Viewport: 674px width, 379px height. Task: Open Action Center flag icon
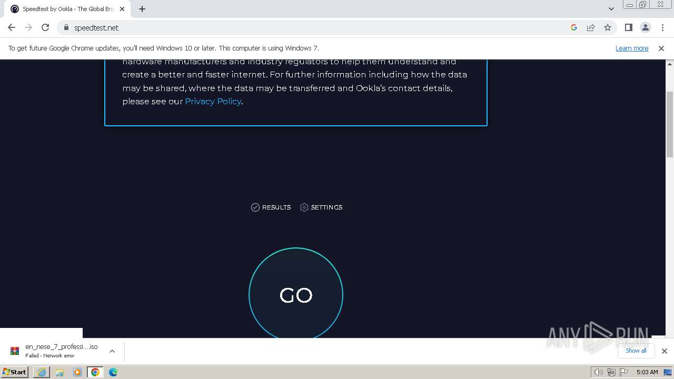tap(623, 372)
